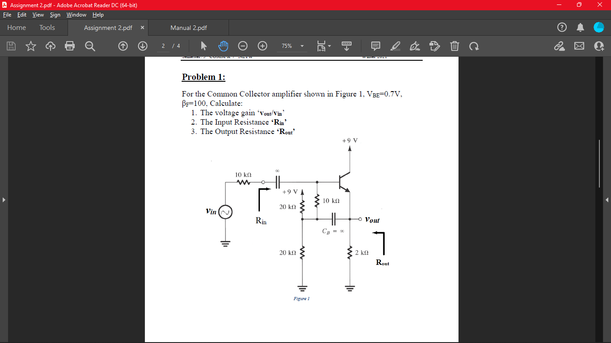Open the page display options dropdown

(323, 46)
